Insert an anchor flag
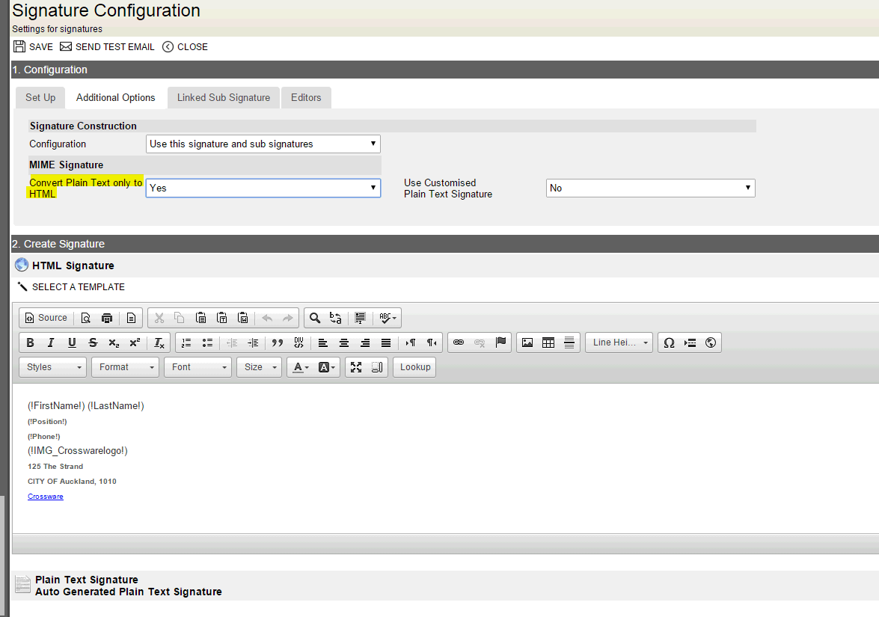The height and width of the screenshot is (617, 879). (x=500, y=343)
